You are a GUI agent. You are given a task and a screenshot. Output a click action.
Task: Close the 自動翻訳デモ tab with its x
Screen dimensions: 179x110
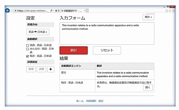point(84,11)
